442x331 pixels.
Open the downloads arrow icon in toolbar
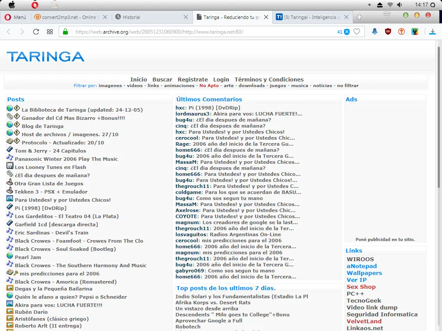click(432, 31)
